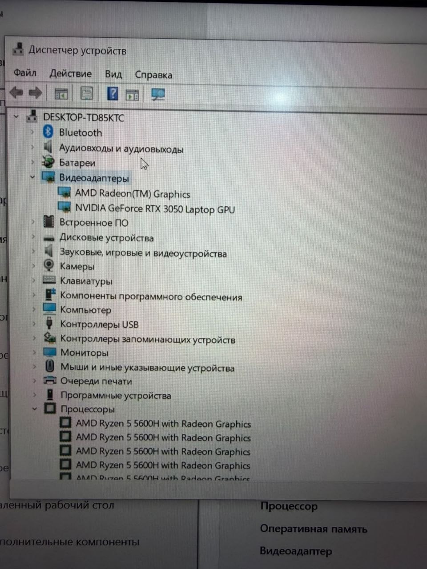The image size is (427, 569).
Task: Click the Аудиовходы и аудиовыходы speaker icon
Action: [48, 147]
